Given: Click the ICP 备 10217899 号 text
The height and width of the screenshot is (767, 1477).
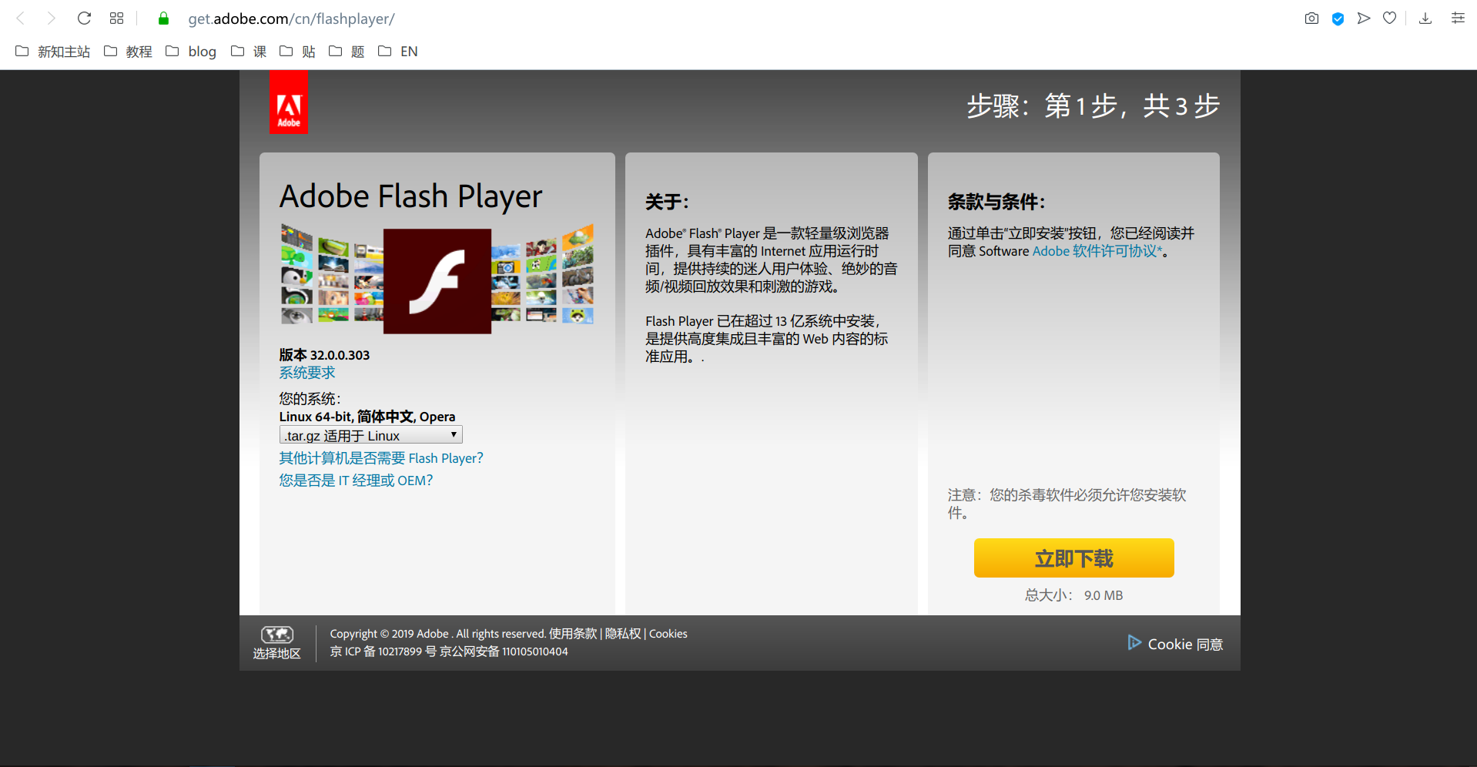Looking at the screenshot, I should (390, 651).
